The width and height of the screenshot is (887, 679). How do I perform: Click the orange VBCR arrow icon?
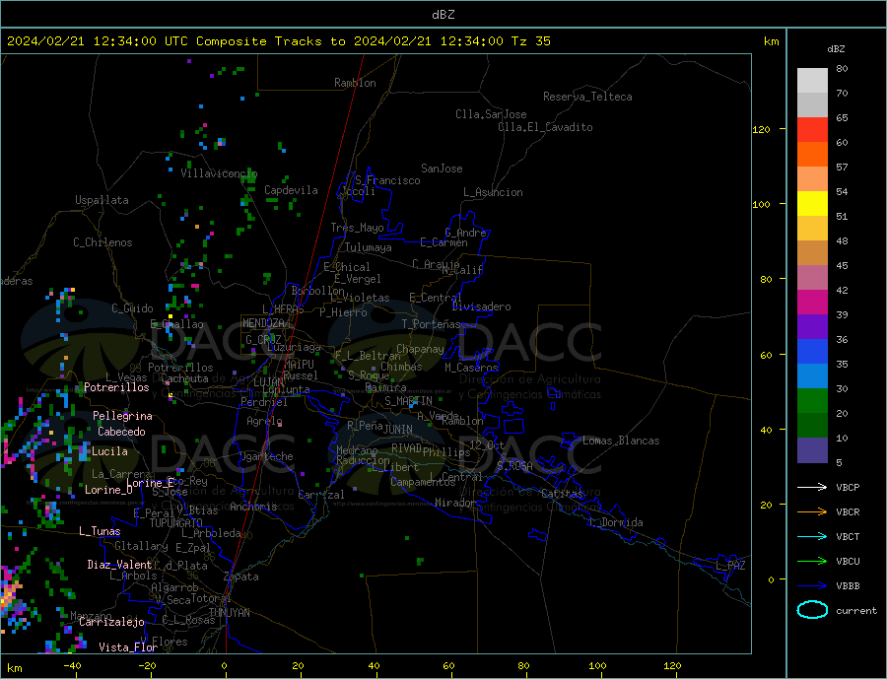click(812, 511)
